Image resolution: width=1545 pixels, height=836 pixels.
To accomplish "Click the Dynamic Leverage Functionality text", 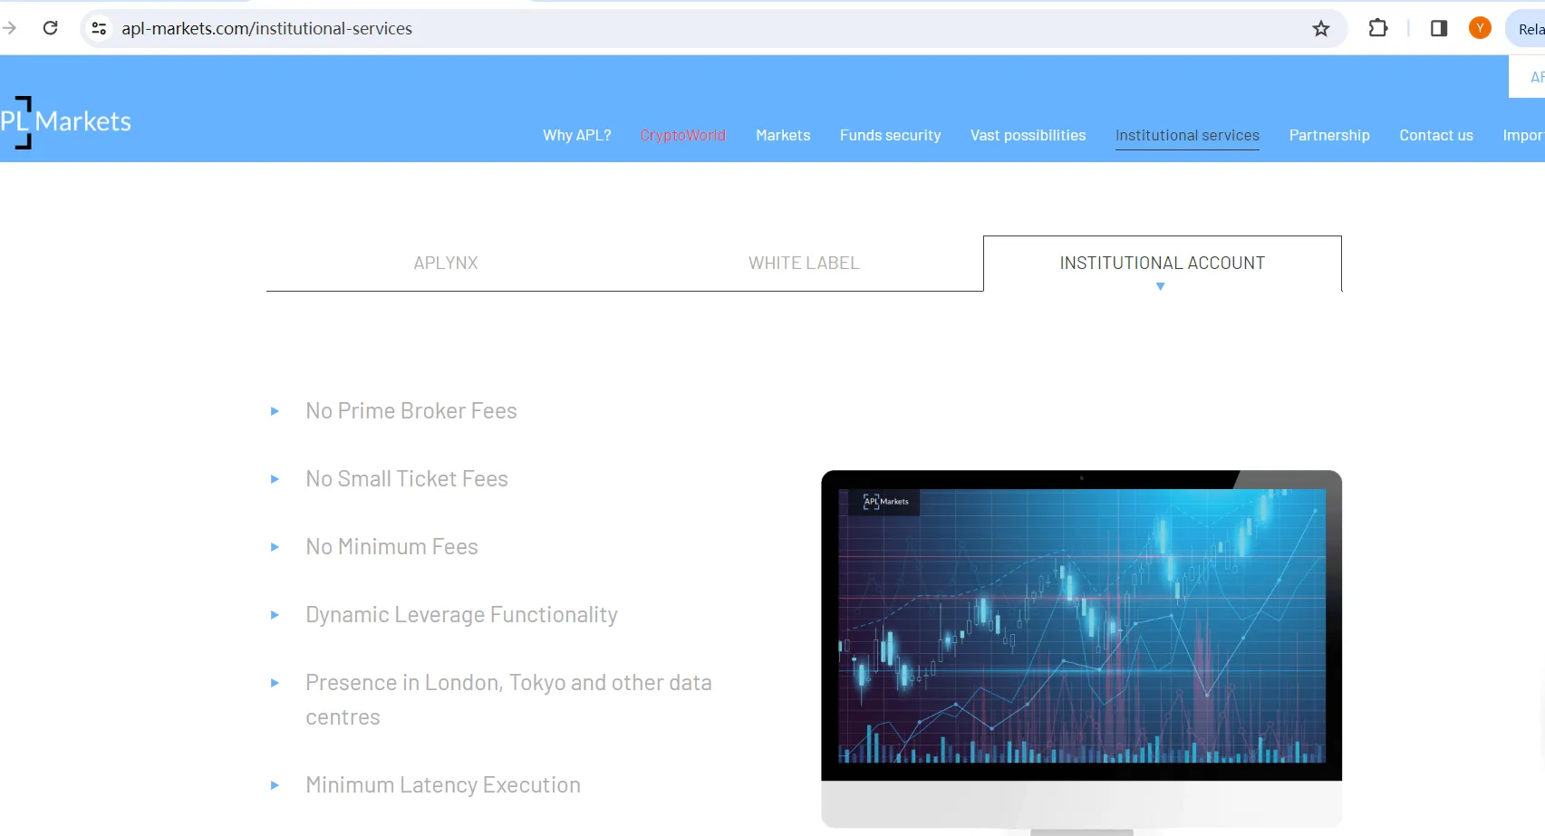I will pos(461,615).
